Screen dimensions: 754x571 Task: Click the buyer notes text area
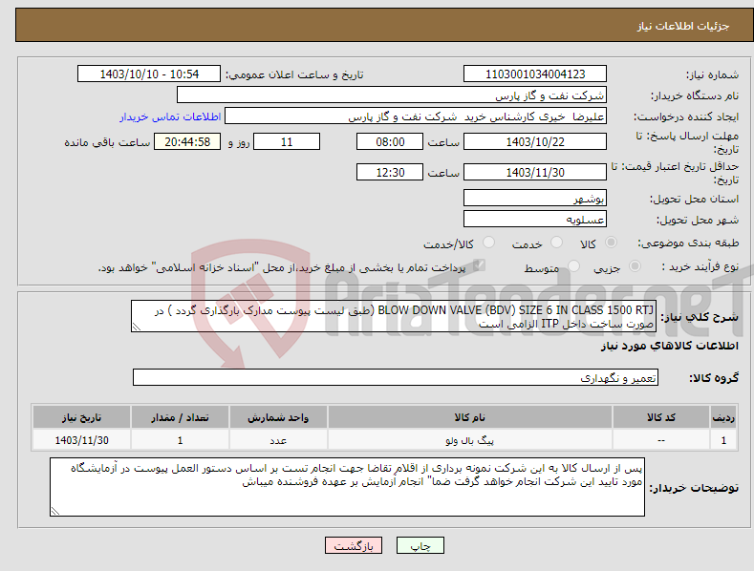pos(347,487)
